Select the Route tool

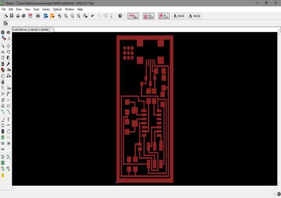tap(3, 112)
